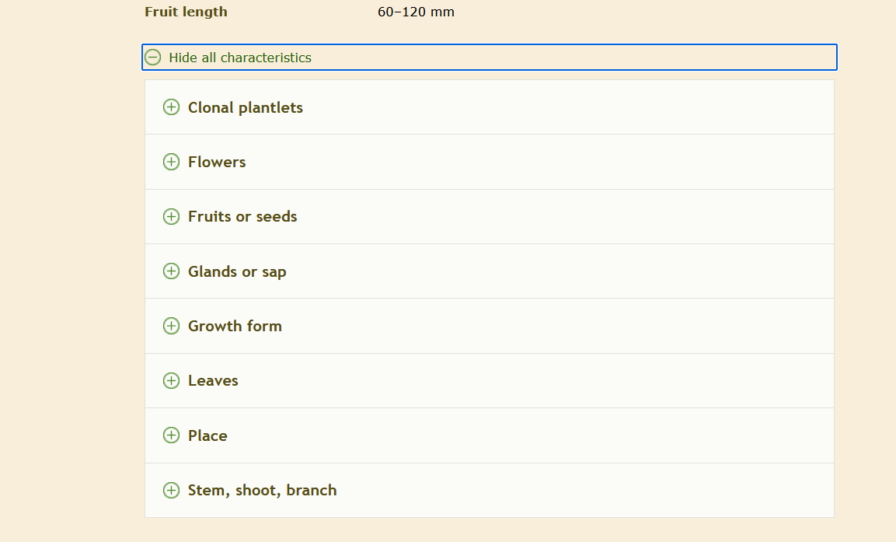896x542 pixels.
Task: Show the Glands or sap details
Action: (237, 271)
